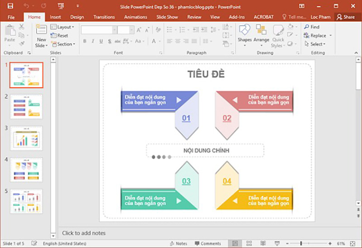Viewport: 362px width, 248px height.
Task: Center the paragraph text
Action: (x=178, y=41)
